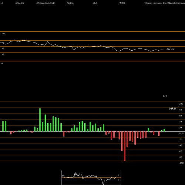Viewport: 185px width, 185px height.
Task: Click the RSI axis label 100 on left
Action: click(3, 34)
